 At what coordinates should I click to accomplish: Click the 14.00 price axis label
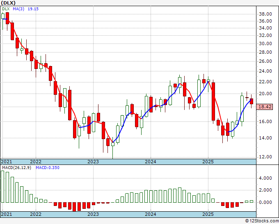(x=265, y=138)
